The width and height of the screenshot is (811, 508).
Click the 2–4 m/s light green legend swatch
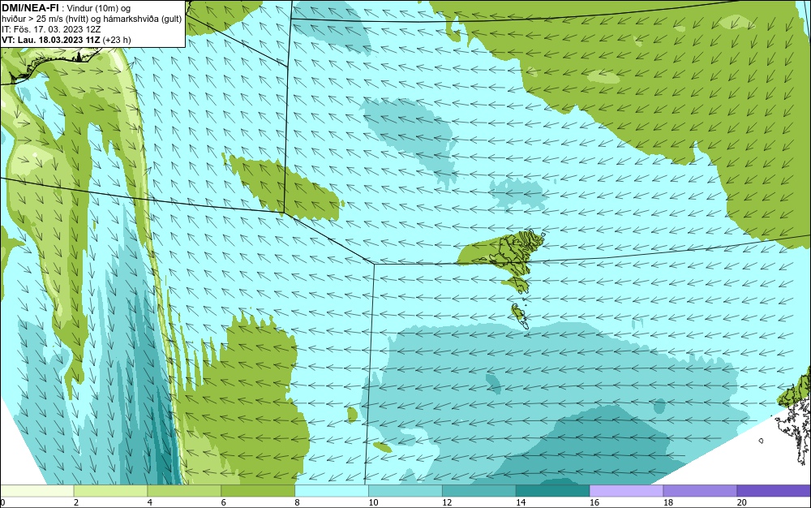tap(110, 490)
